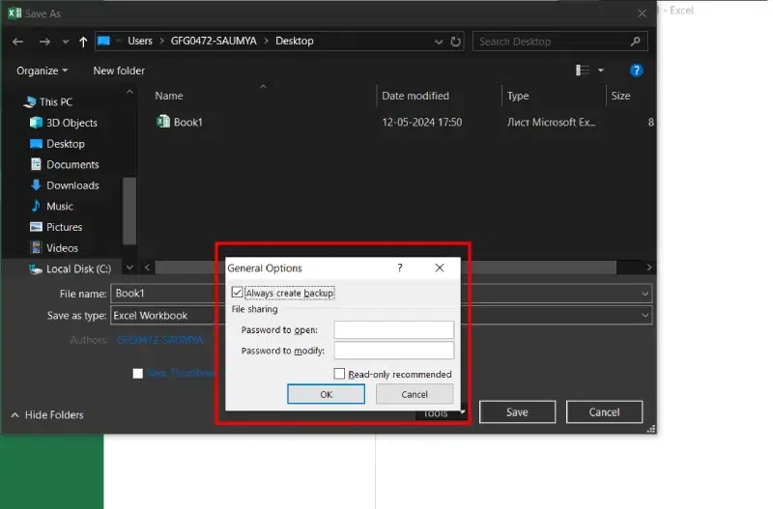Viewport: 773px width, 509px height.
Task: Sort by Type column header
Action: coord(518,96)
